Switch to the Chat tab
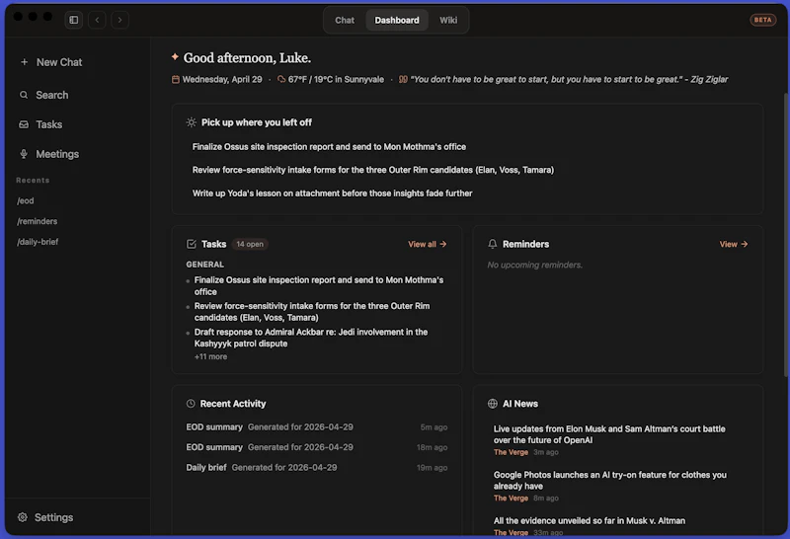 click(x=345, y=20)
